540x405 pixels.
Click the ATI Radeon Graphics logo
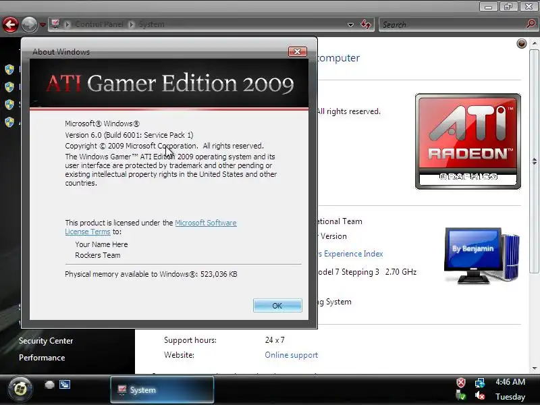pos(468,141)
